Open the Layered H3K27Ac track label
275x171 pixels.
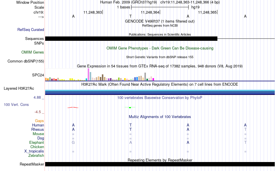point(19,89)
